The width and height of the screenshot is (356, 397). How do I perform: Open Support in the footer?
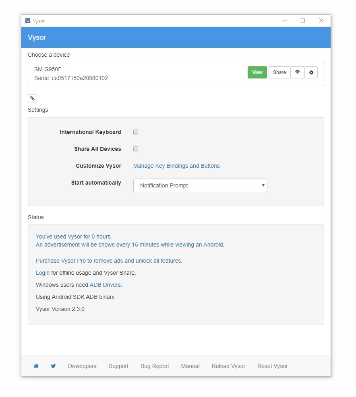[118, 366]
